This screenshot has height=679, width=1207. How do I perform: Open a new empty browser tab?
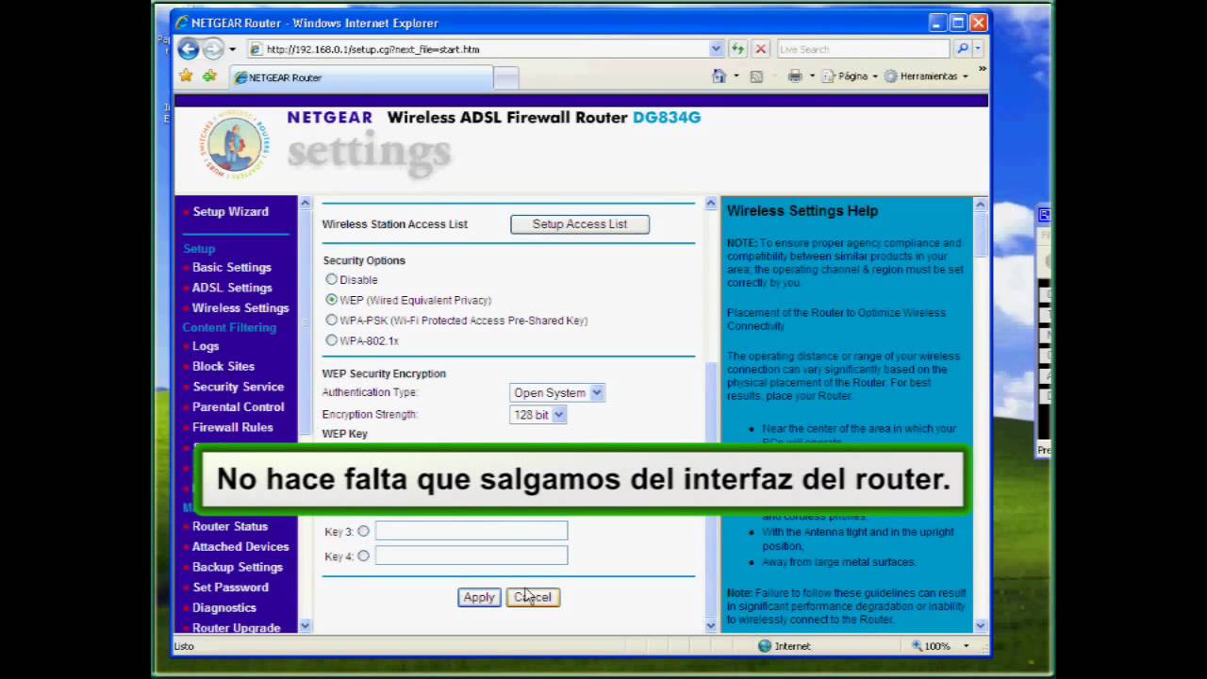[506, 79]
